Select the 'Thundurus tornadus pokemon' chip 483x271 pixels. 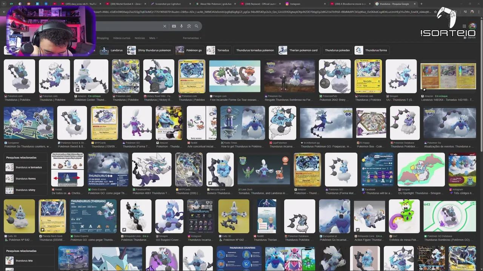pyautogui.click(x=255, y=50)
